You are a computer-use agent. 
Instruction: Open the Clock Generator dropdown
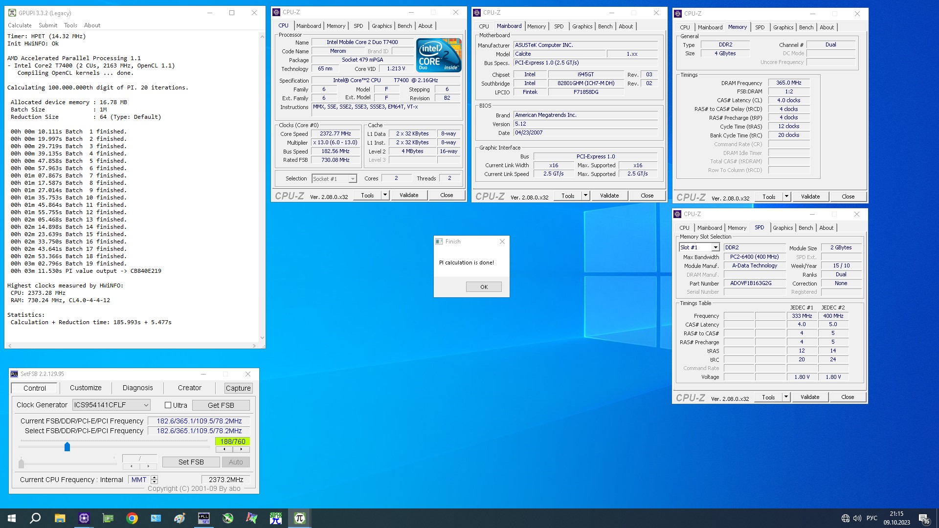click(111, 405)
